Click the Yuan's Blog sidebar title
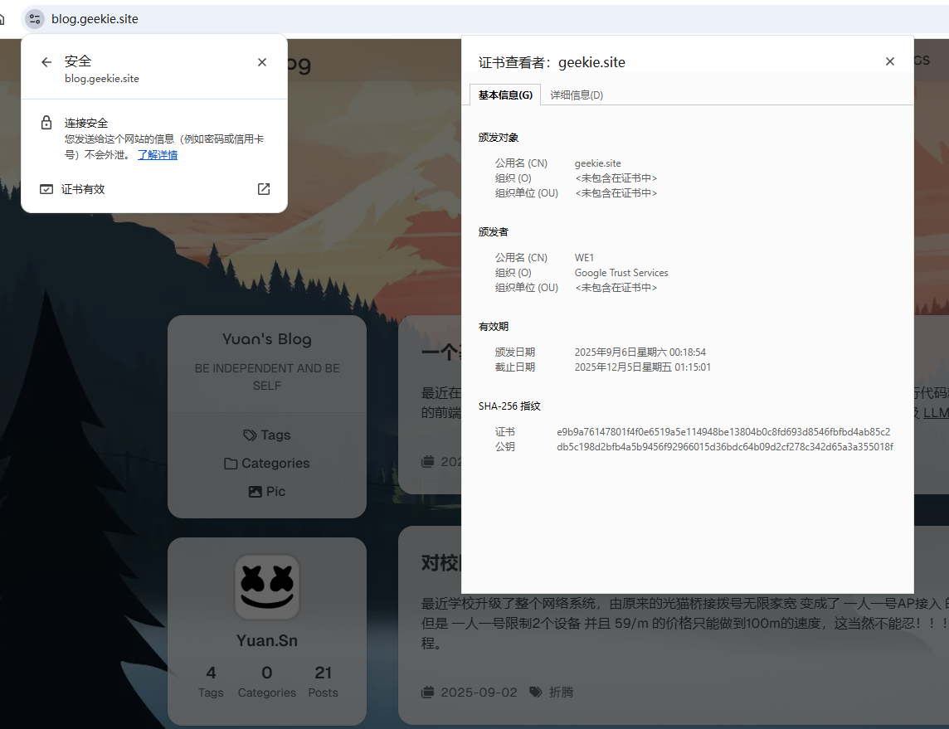This screenshot has height=729, width=949. [x=267, y=339]
